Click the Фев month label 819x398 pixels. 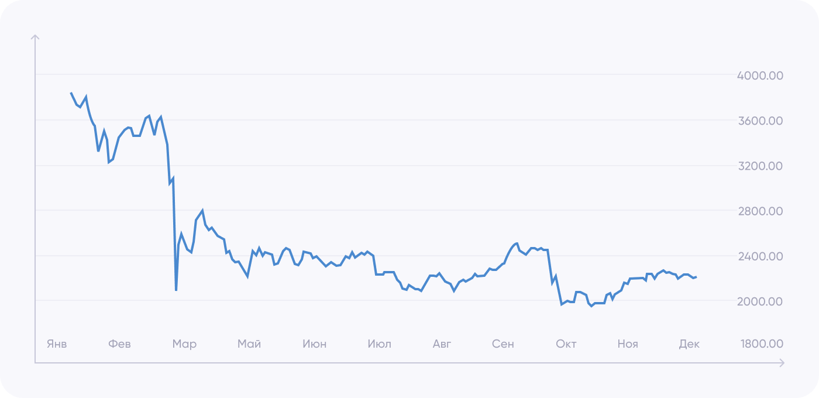(119, 344)
